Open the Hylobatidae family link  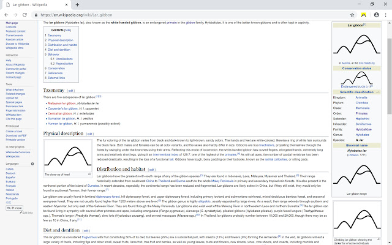point(363,129)
